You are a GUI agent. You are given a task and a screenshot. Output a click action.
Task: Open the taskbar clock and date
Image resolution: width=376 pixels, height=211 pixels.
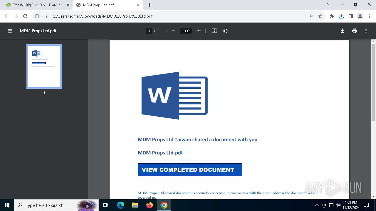point(351,205)
